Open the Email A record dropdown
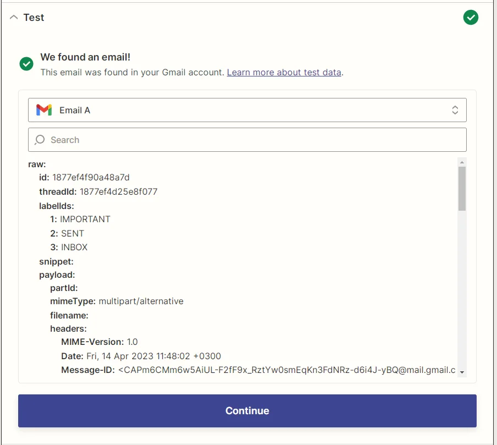The height and width of the screenshot is (445, 497). point(247,109)
